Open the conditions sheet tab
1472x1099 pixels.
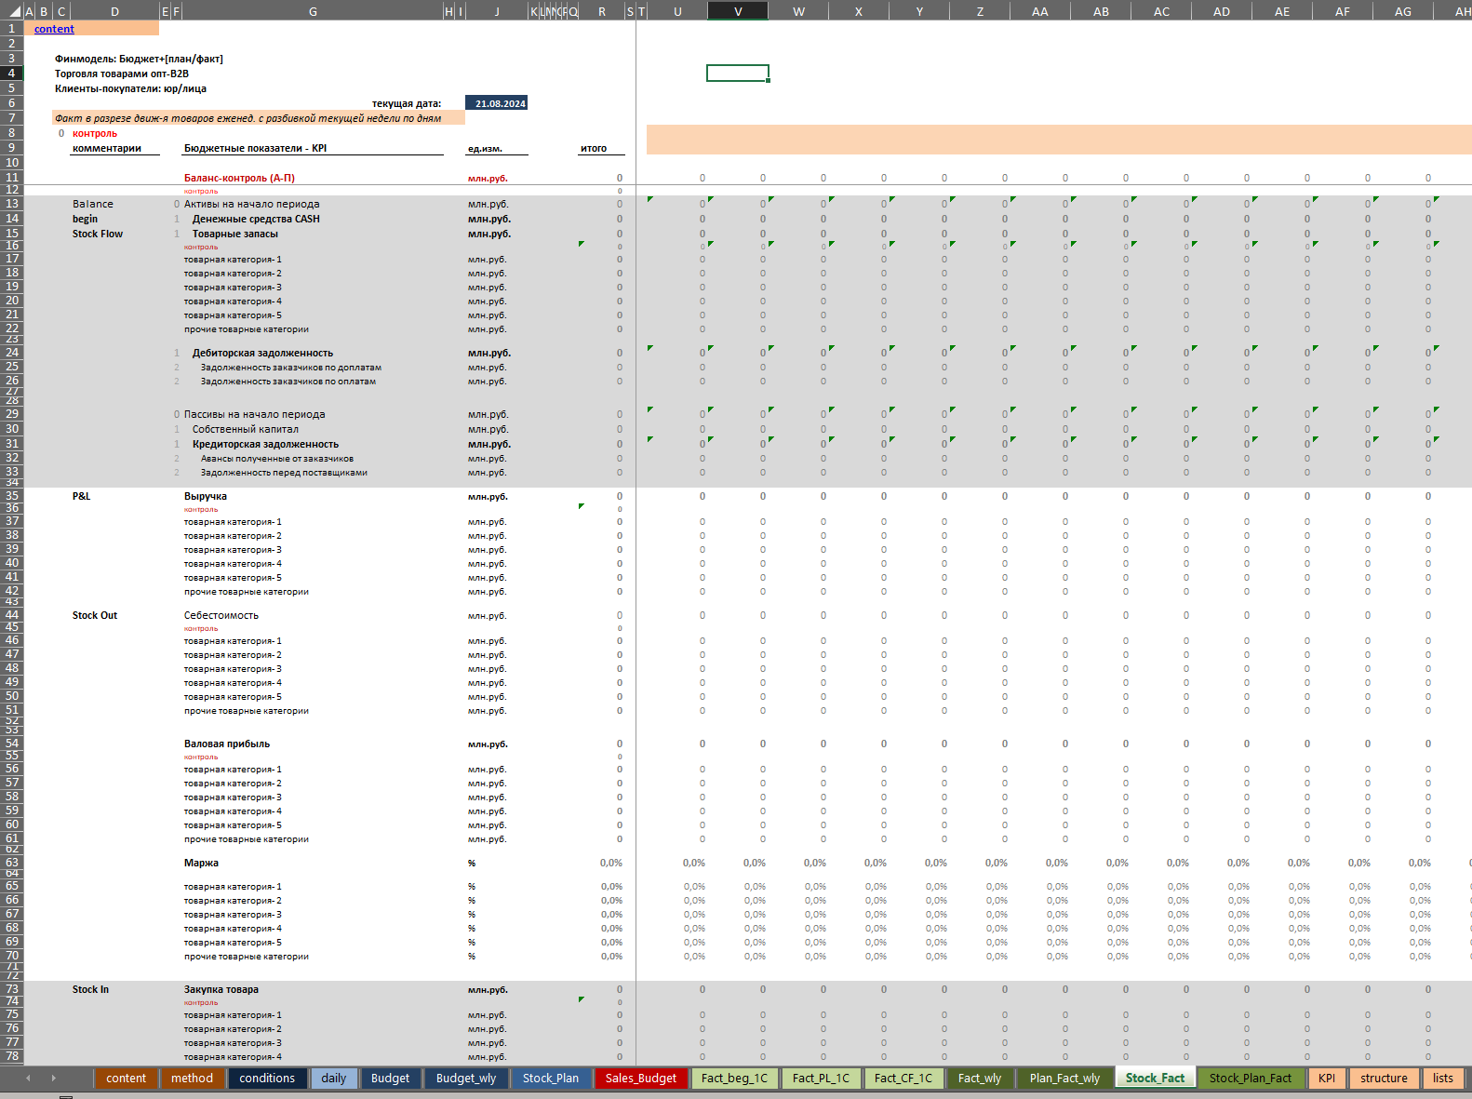tap(267, 1079)
